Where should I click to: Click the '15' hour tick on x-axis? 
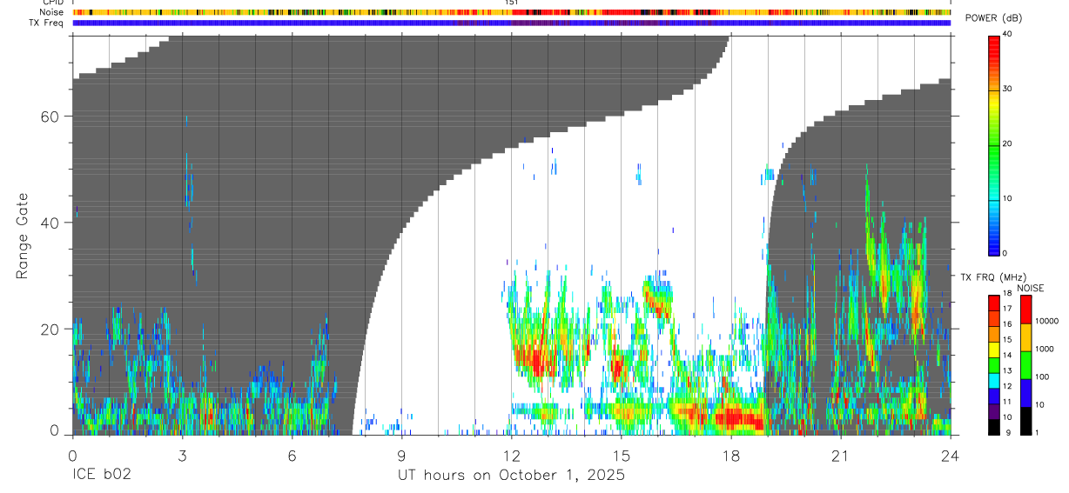(622, 455)
